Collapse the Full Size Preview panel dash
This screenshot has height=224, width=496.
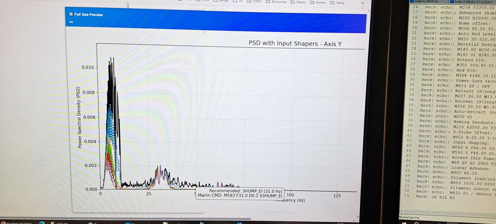pos(71,22)
